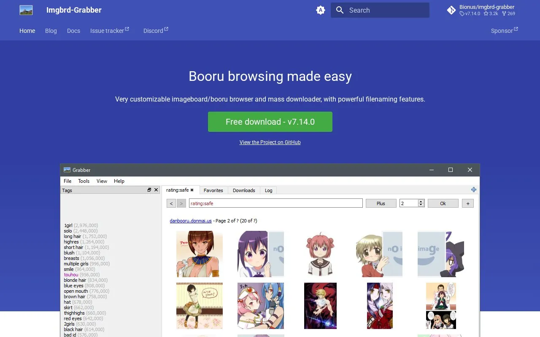This screenshot has width=540, height=337.
Task: Open the Discord external link
Action: [156, 30]
